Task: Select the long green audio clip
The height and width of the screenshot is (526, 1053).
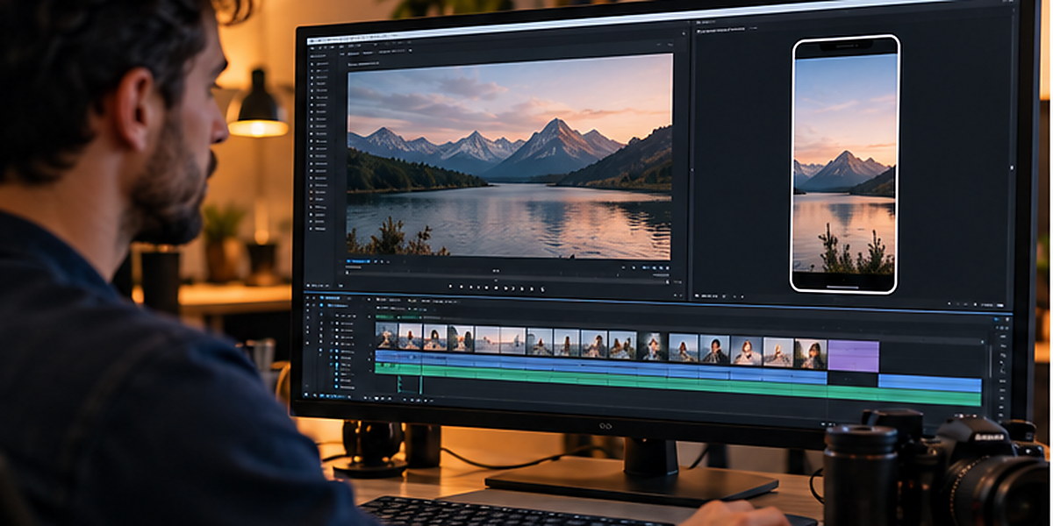Action: 677,384
